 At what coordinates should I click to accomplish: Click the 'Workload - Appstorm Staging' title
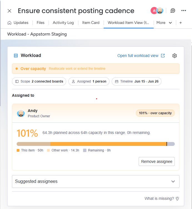click(x=37, y=34)
